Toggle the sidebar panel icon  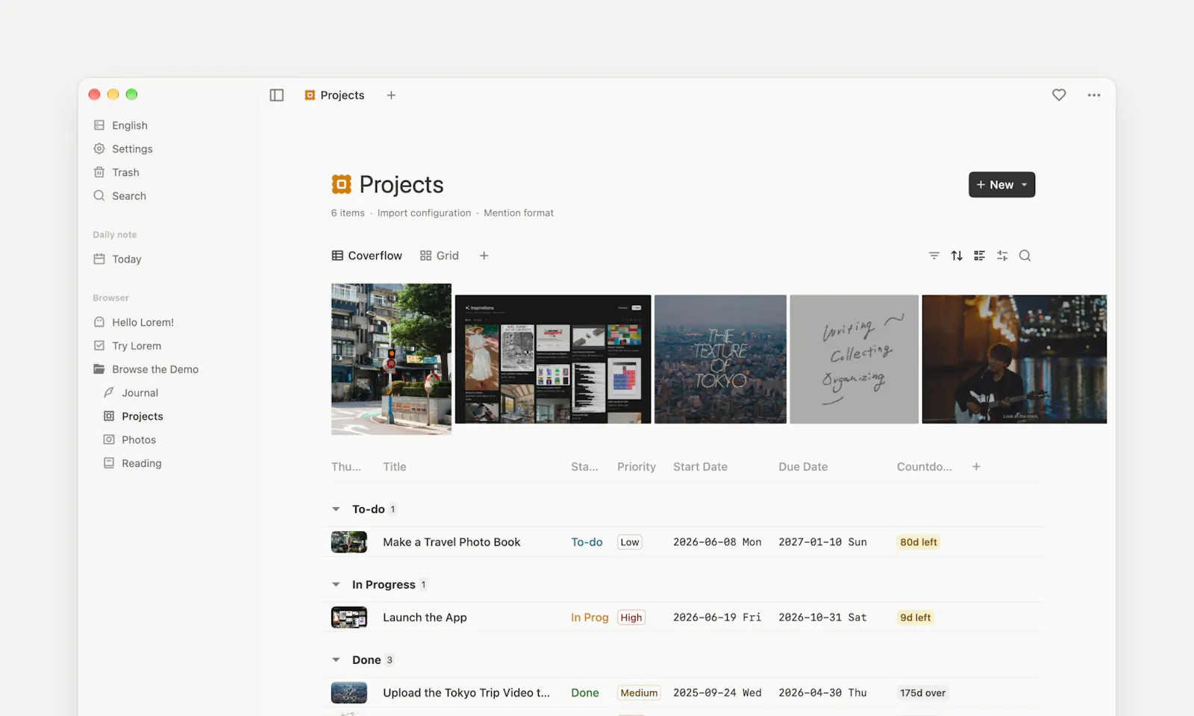click(277, 95)
